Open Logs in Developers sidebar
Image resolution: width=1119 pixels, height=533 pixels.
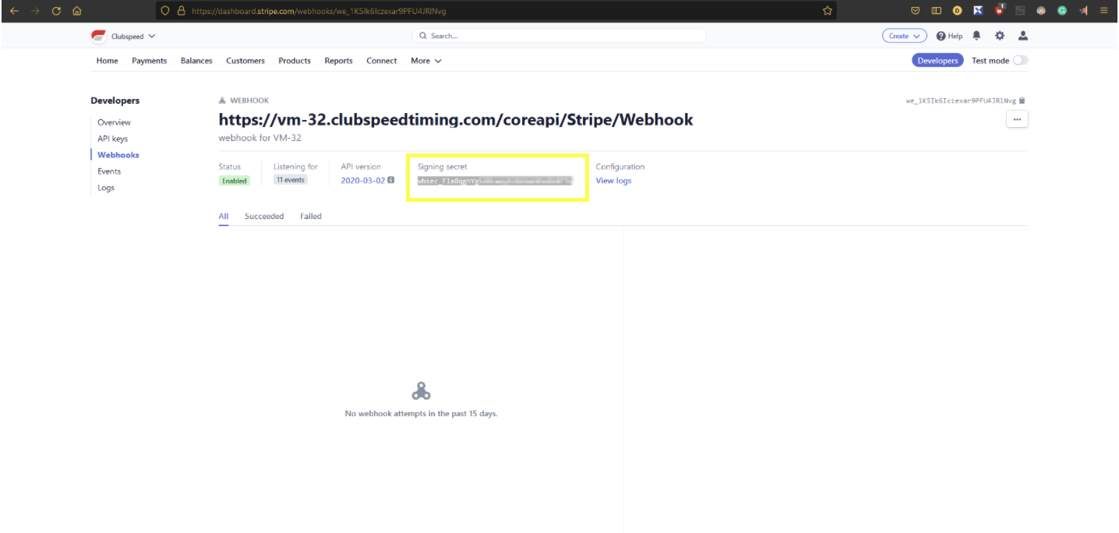pyautogui.click(x=106, y=188)
